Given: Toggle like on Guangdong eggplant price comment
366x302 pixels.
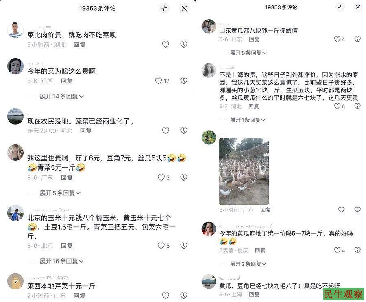Looking at the screenshot, I should click(161, 177).
